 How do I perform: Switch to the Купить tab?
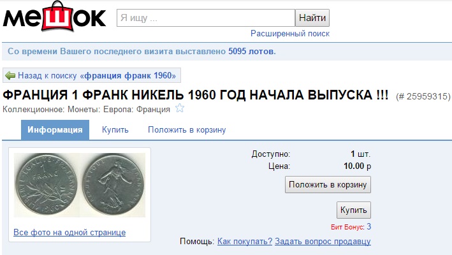pos(115,130)
